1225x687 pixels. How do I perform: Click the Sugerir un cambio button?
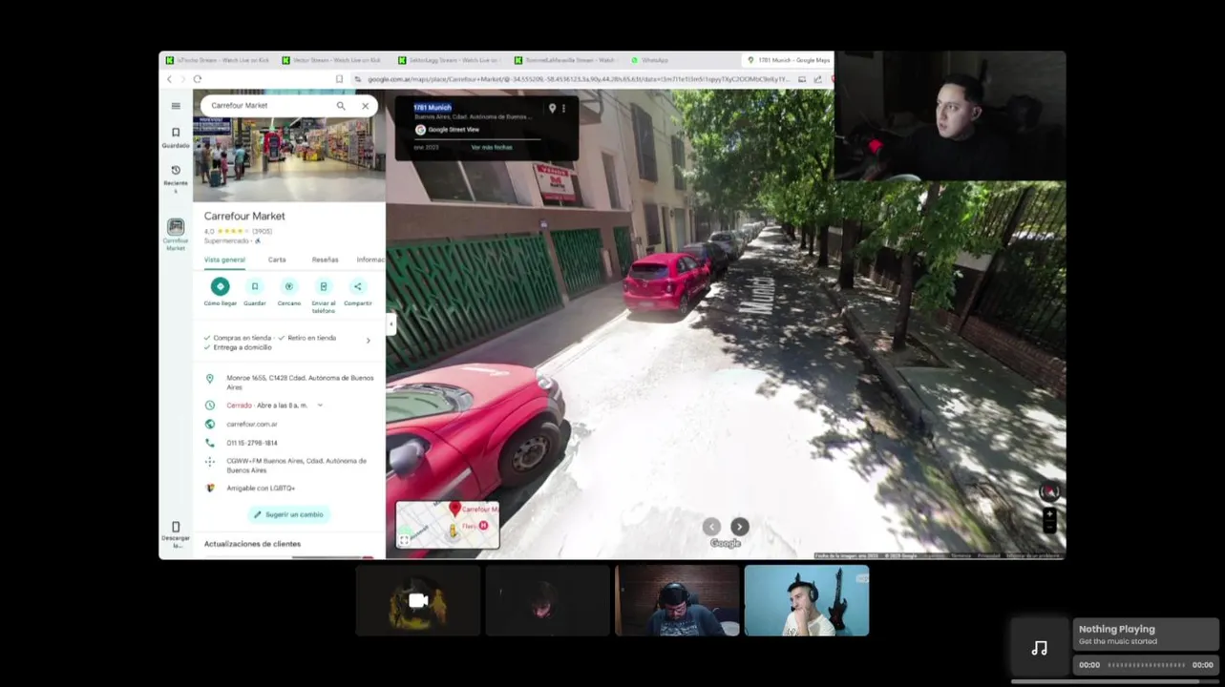pos(288,514)
